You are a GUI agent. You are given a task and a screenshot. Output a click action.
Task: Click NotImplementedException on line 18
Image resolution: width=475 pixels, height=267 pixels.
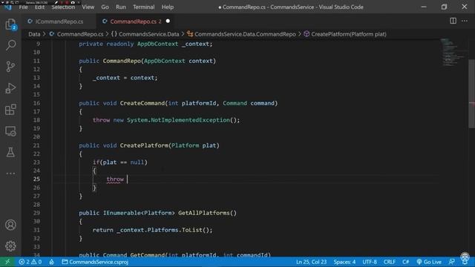(190, 120)
